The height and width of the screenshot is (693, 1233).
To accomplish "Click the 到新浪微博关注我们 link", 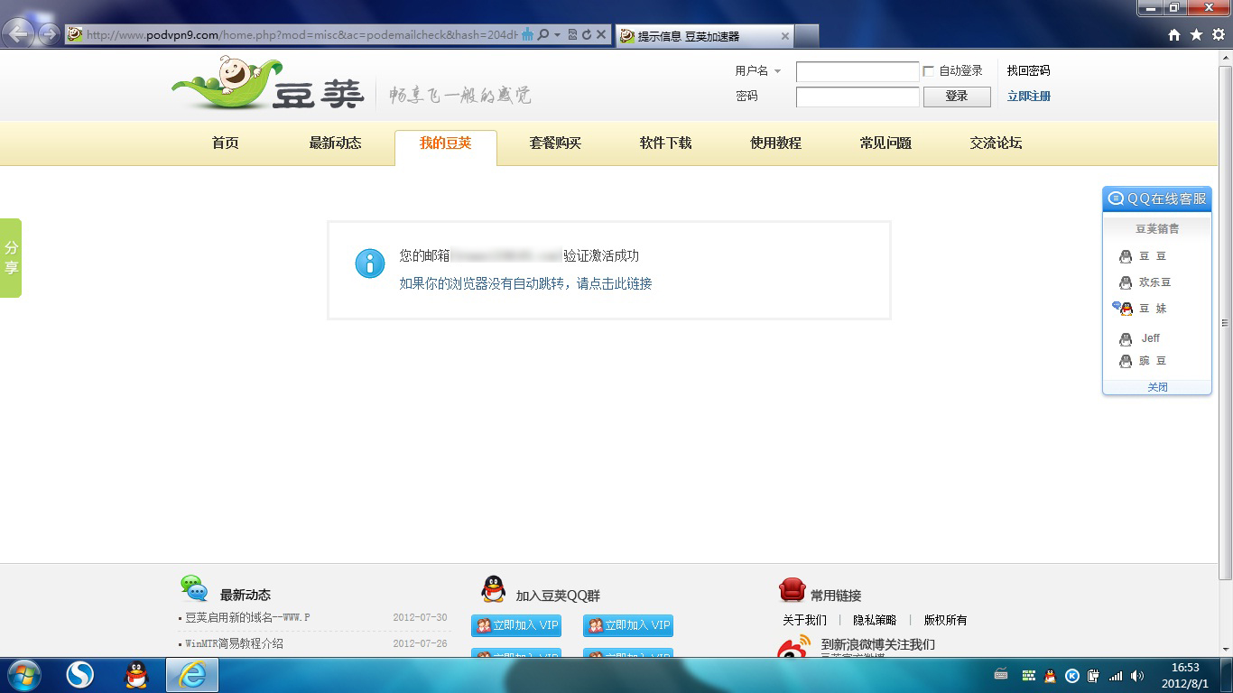I will coord(878,645).
